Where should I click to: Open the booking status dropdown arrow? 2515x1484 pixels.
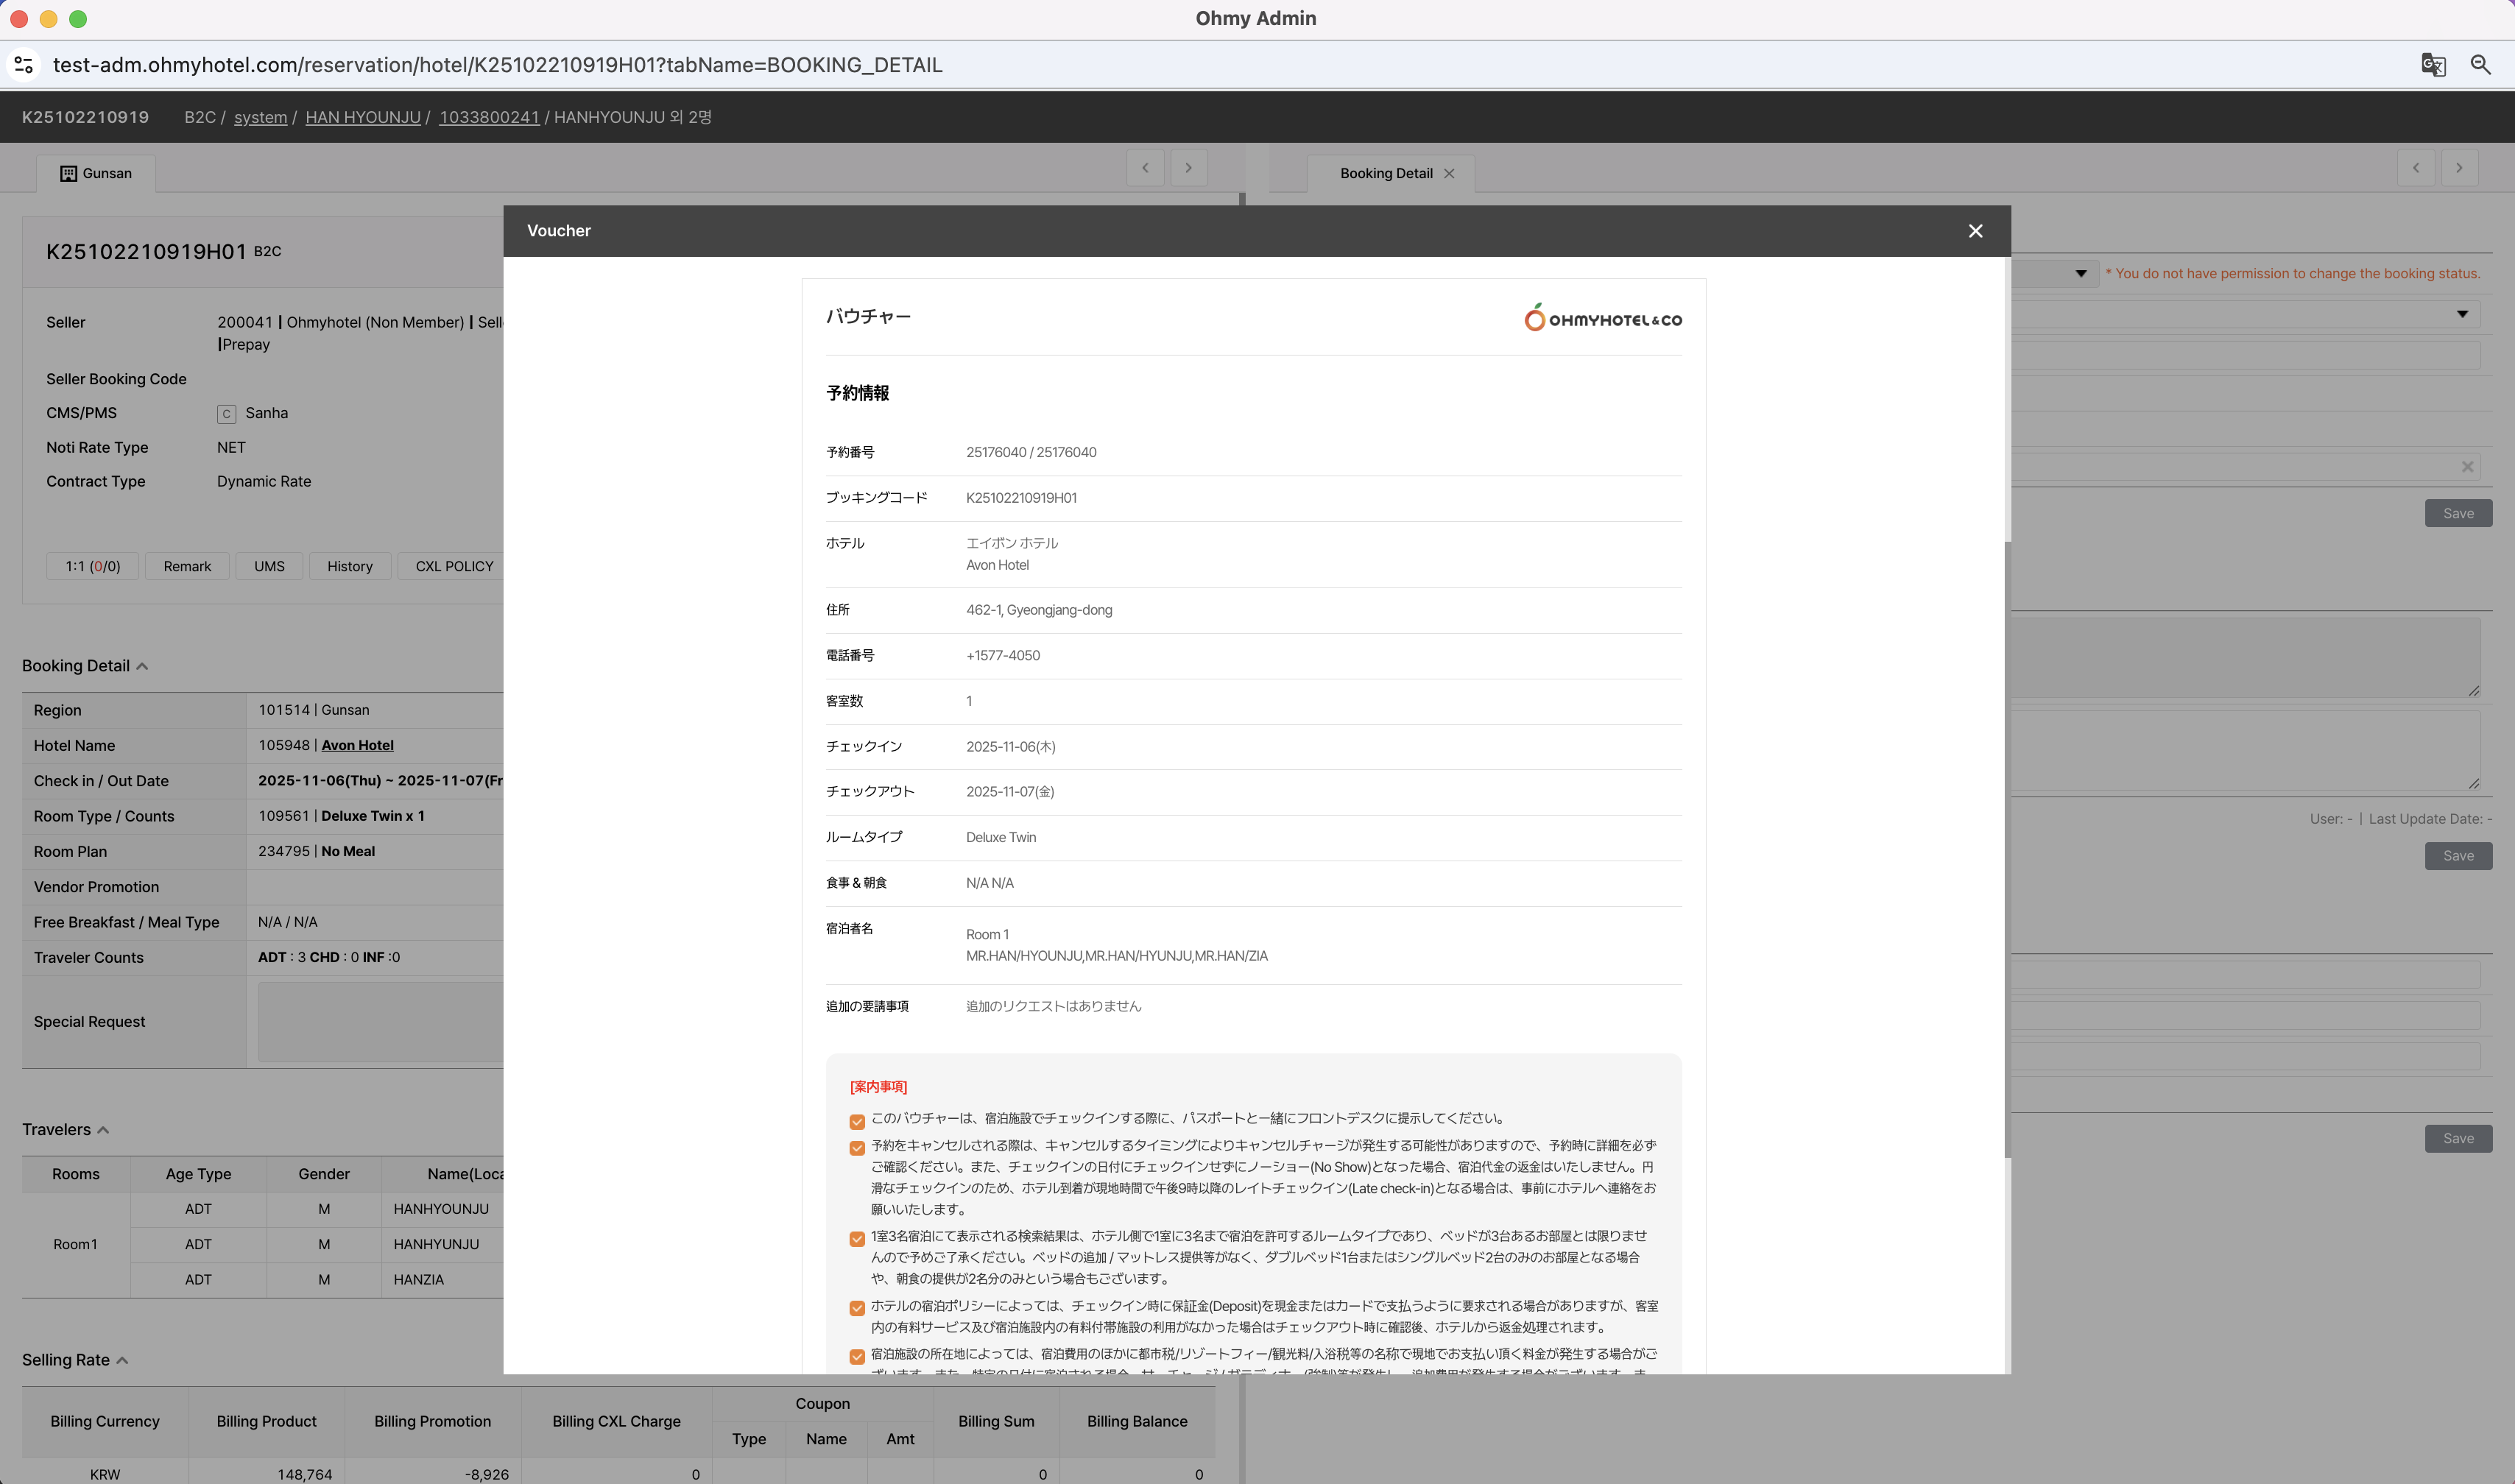point(2080,274)
